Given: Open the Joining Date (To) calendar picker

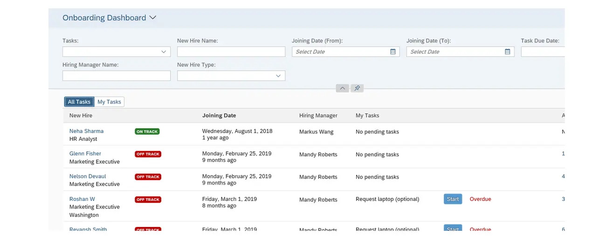Looking at the screenshot, I should [x=508, y=52].
